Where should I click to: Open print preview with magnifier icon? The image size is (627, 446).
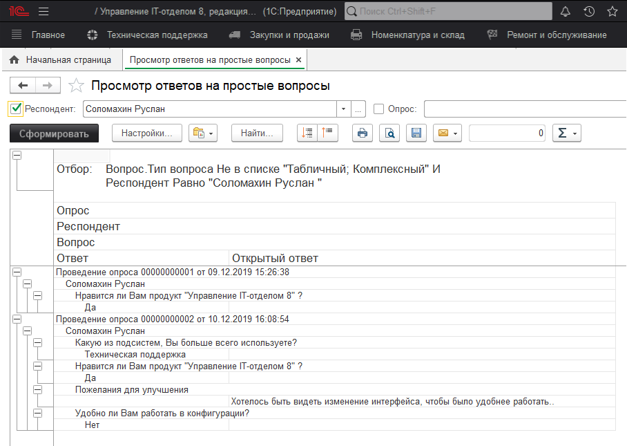(x=389, y=133)
